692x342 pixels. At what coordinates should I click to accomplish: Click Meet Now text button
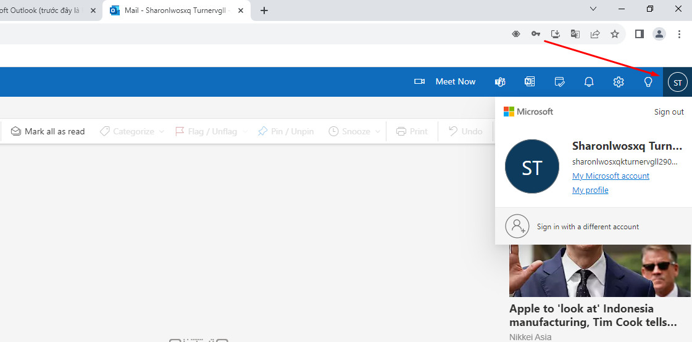coord(456,81)
